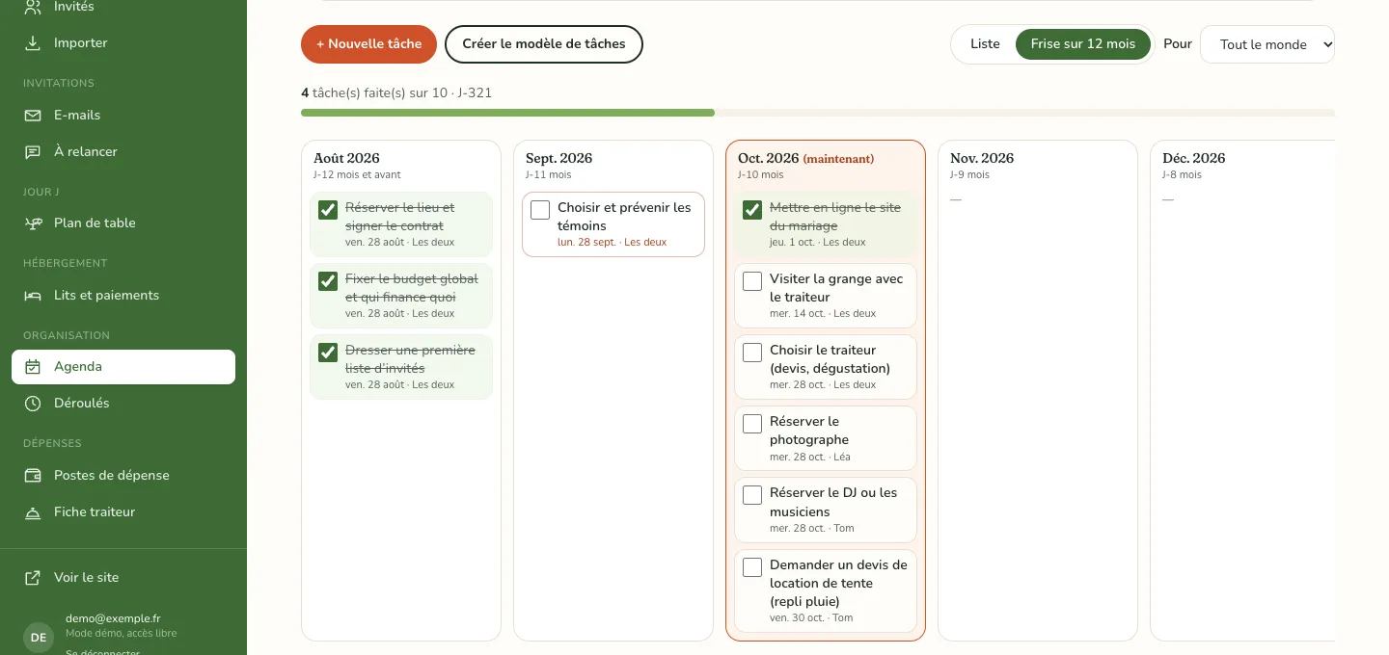Image resolution: width=1389 pixels, height=655 pixels.
Task: Check Réserver le photographe task
Action: [x=752, y=424]
